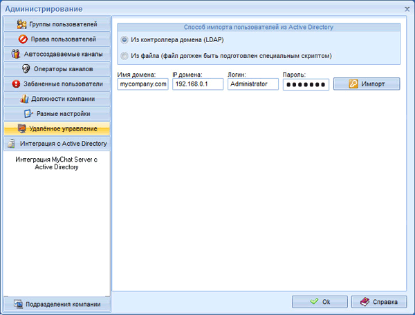Click the skull icon beside Операторы каналов
Image resolution: width=415 pixels, height=315 pixels.
click(x=26, y=69)
